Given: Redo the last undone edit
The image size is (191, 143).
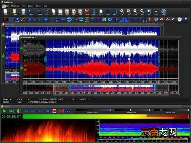Looking at the screenshot, I should (x=40, y=12).
